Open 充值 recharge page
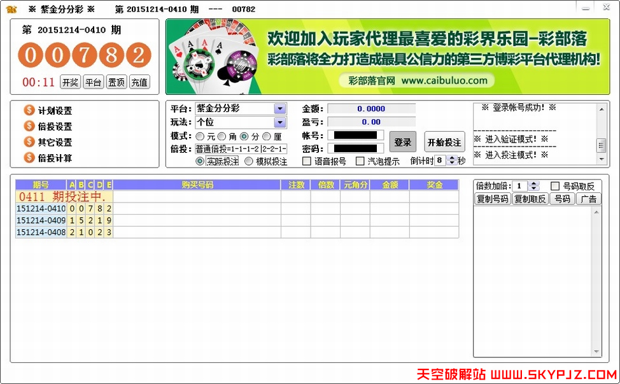 tap(140, 82)
